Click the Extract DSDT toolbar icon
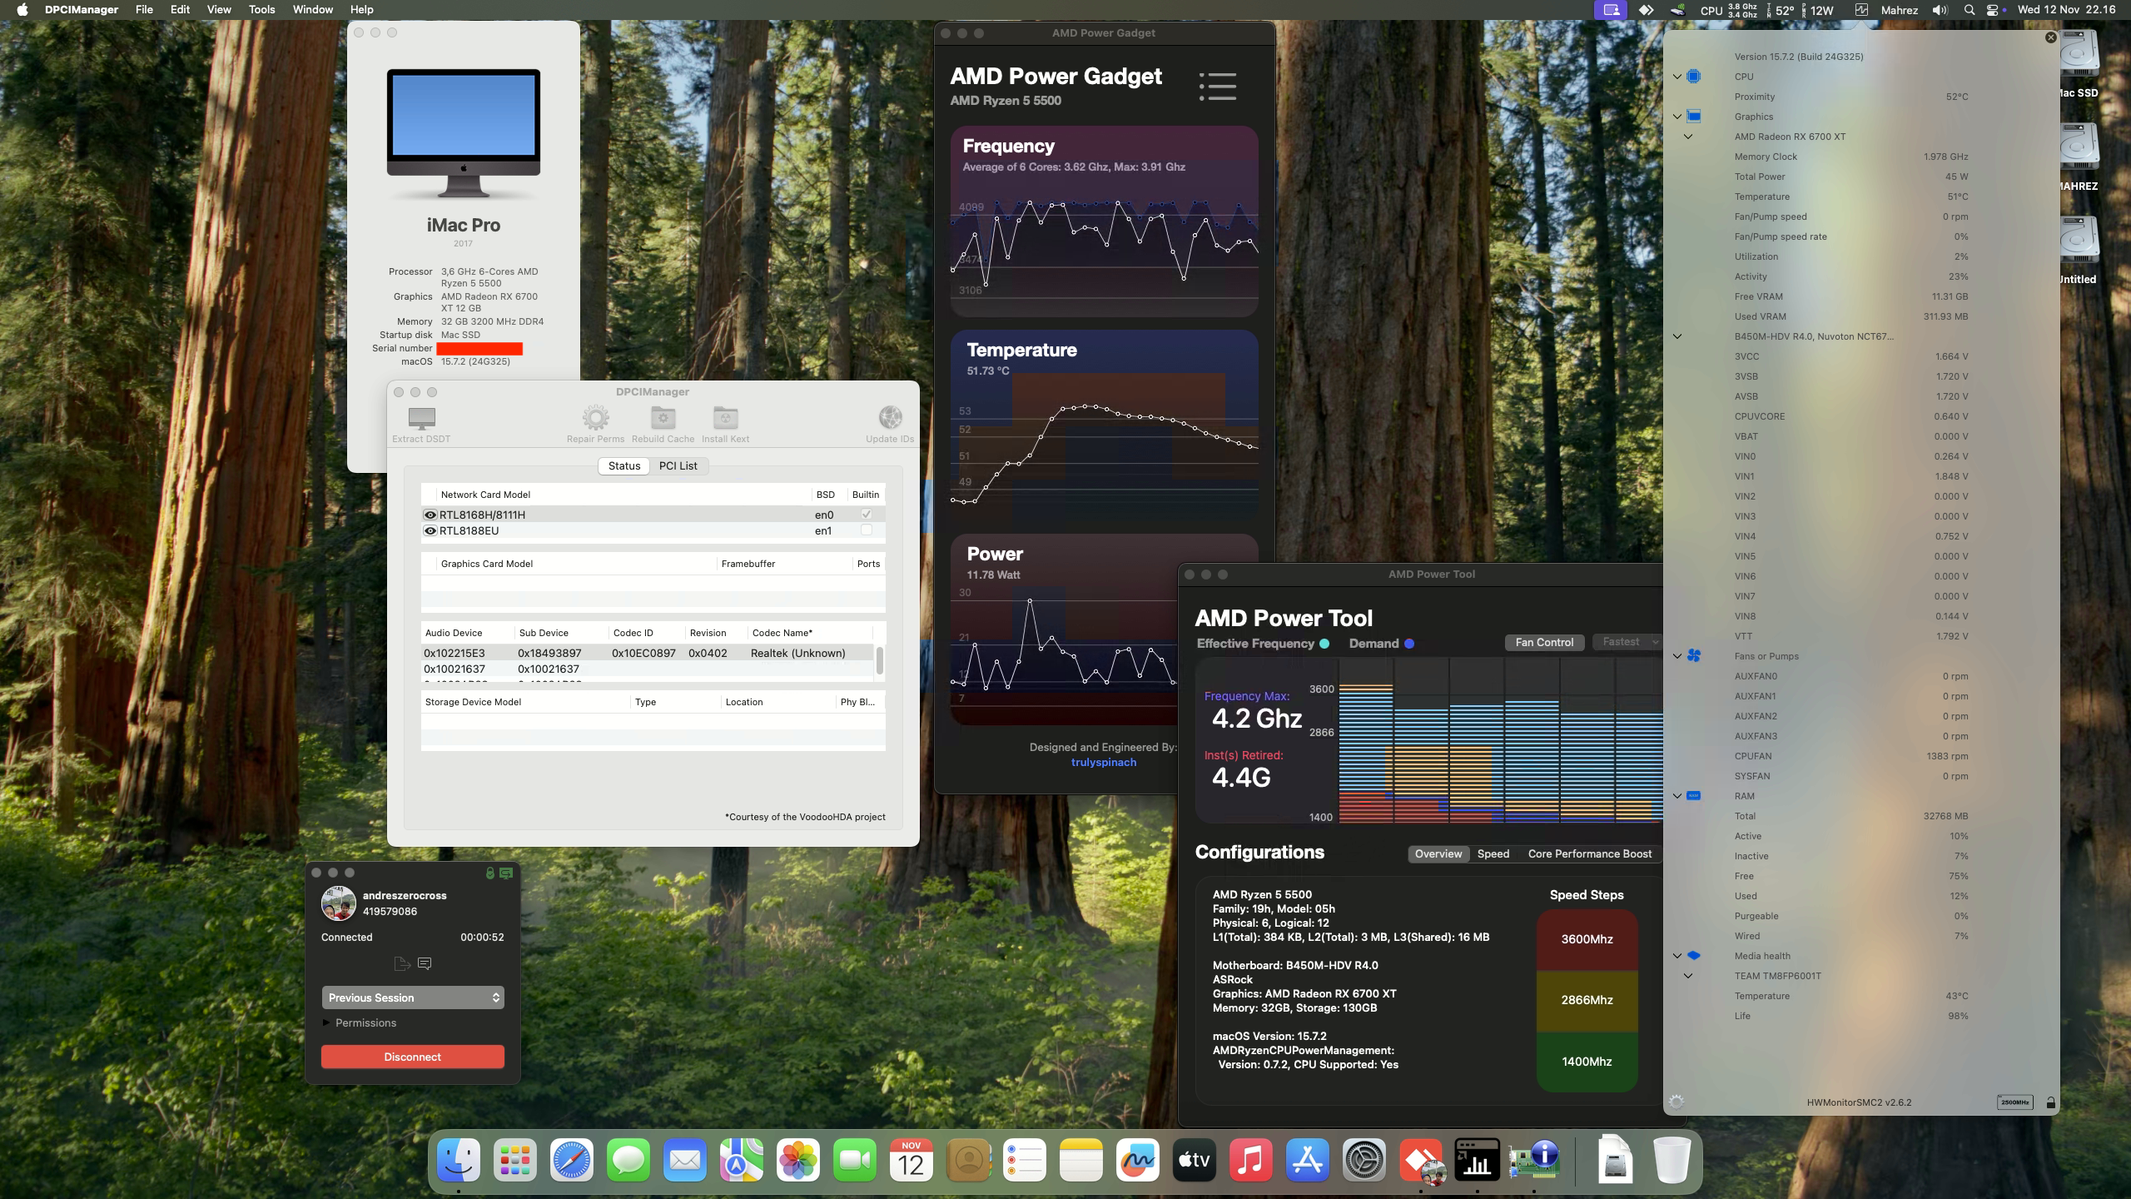The width and height of the screenshot is (2131, 1199). point(420,419)
